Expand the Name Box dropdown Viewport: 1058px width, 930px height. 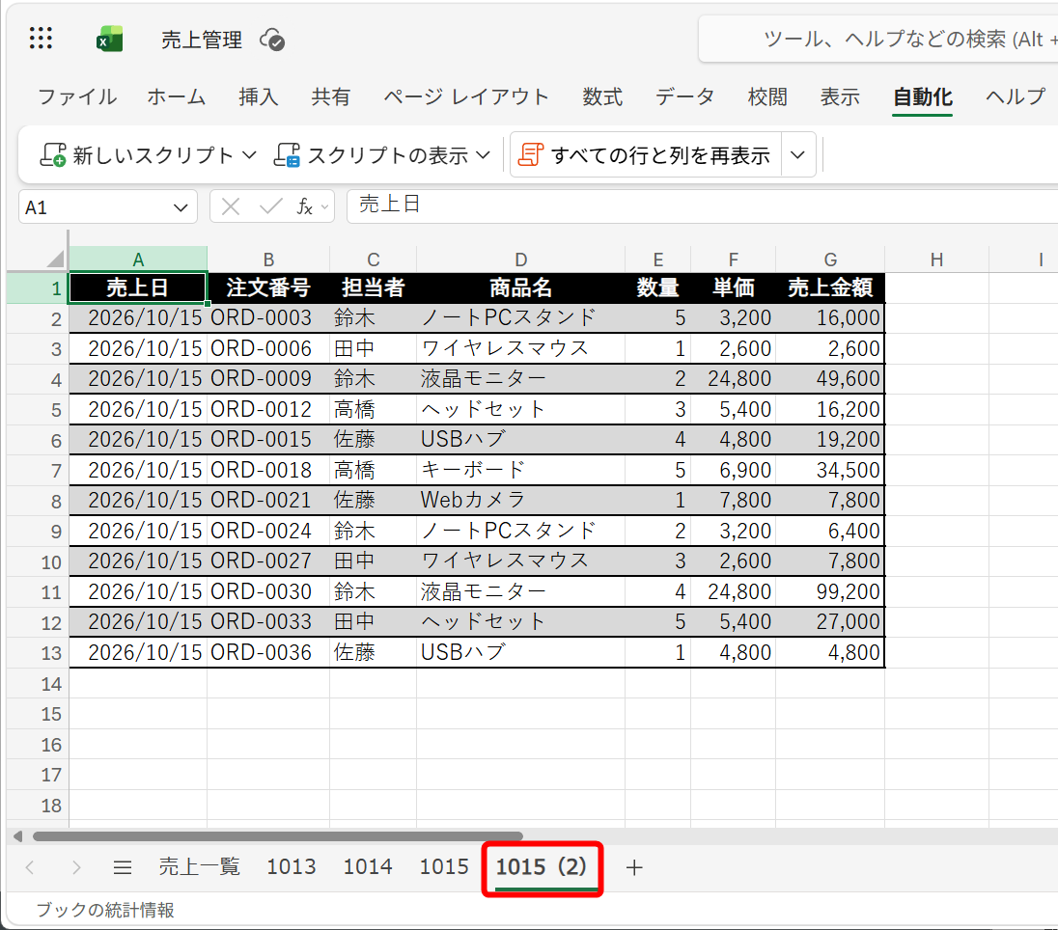181,207
